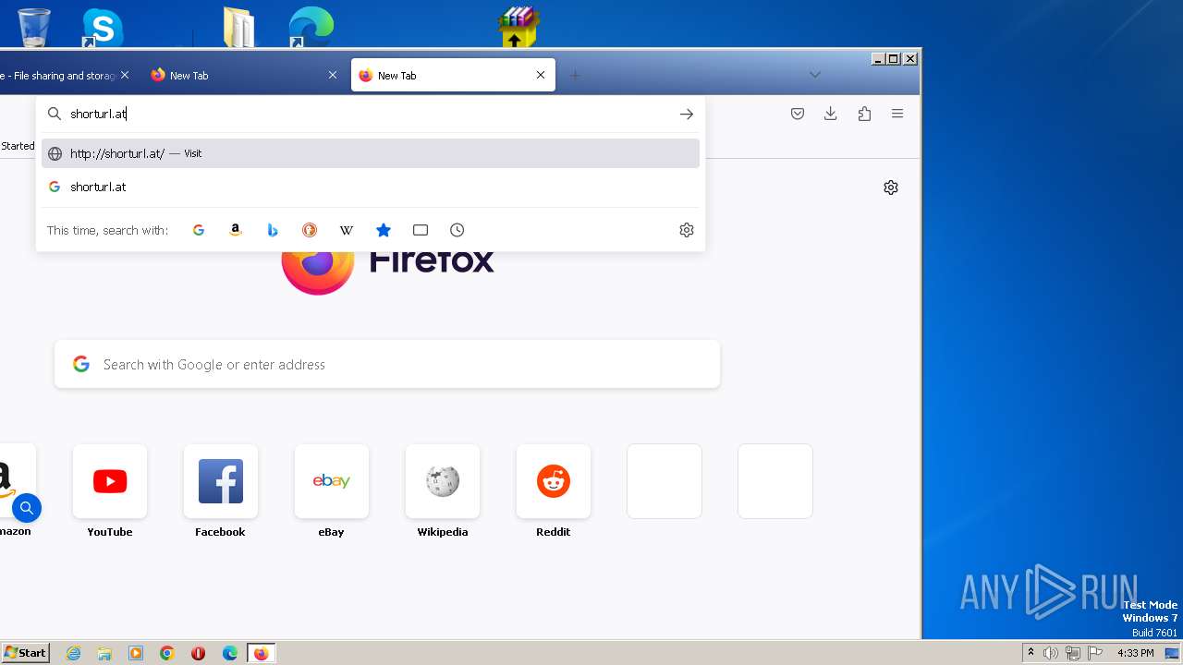This screenshot has height=665, width=1183.
Task: Search open tabs using the tab icon
Action: pyautogui.click(x=421, y=230)
